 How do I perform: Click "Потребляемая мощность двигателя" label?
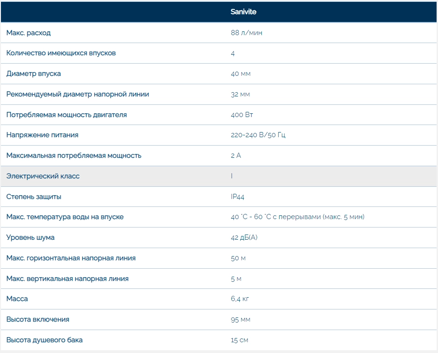point(67,115)
